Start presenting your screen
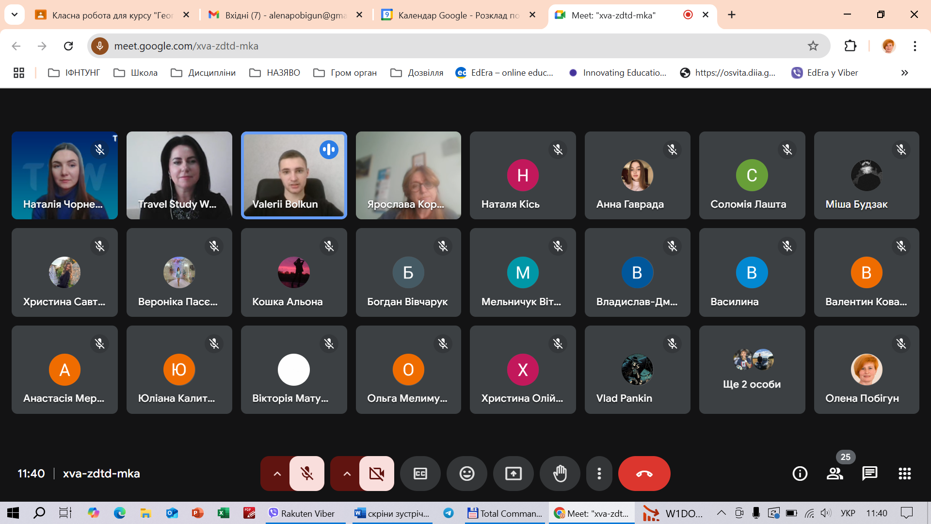This screenshot has width=931, height=524. pyautogui.click(x=514, y=474)
